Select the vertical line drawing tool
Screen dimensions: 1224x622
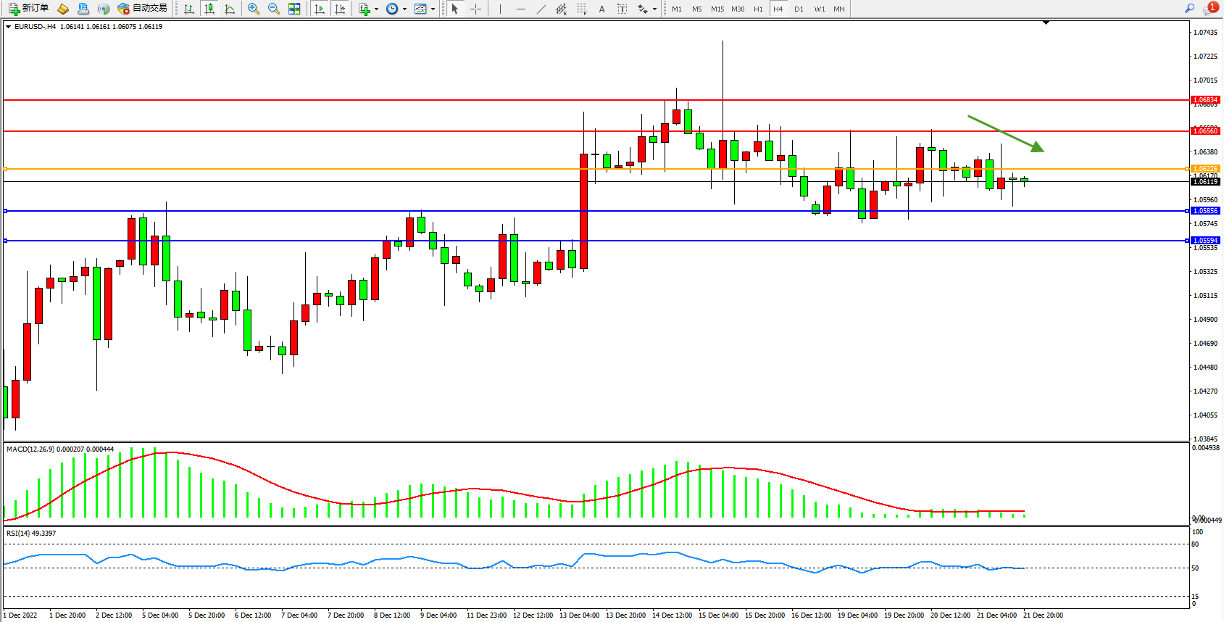tap(500, 9)
